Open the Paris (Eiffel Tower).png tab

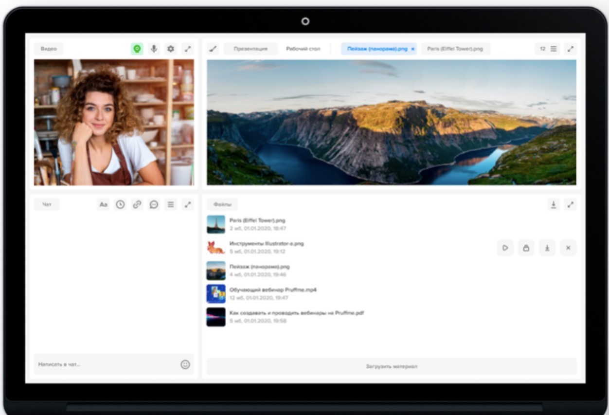455,49
